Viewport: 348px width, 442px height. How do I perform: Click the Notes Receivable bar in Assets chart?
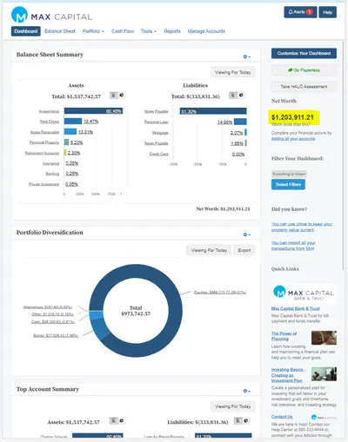point(70,132)
